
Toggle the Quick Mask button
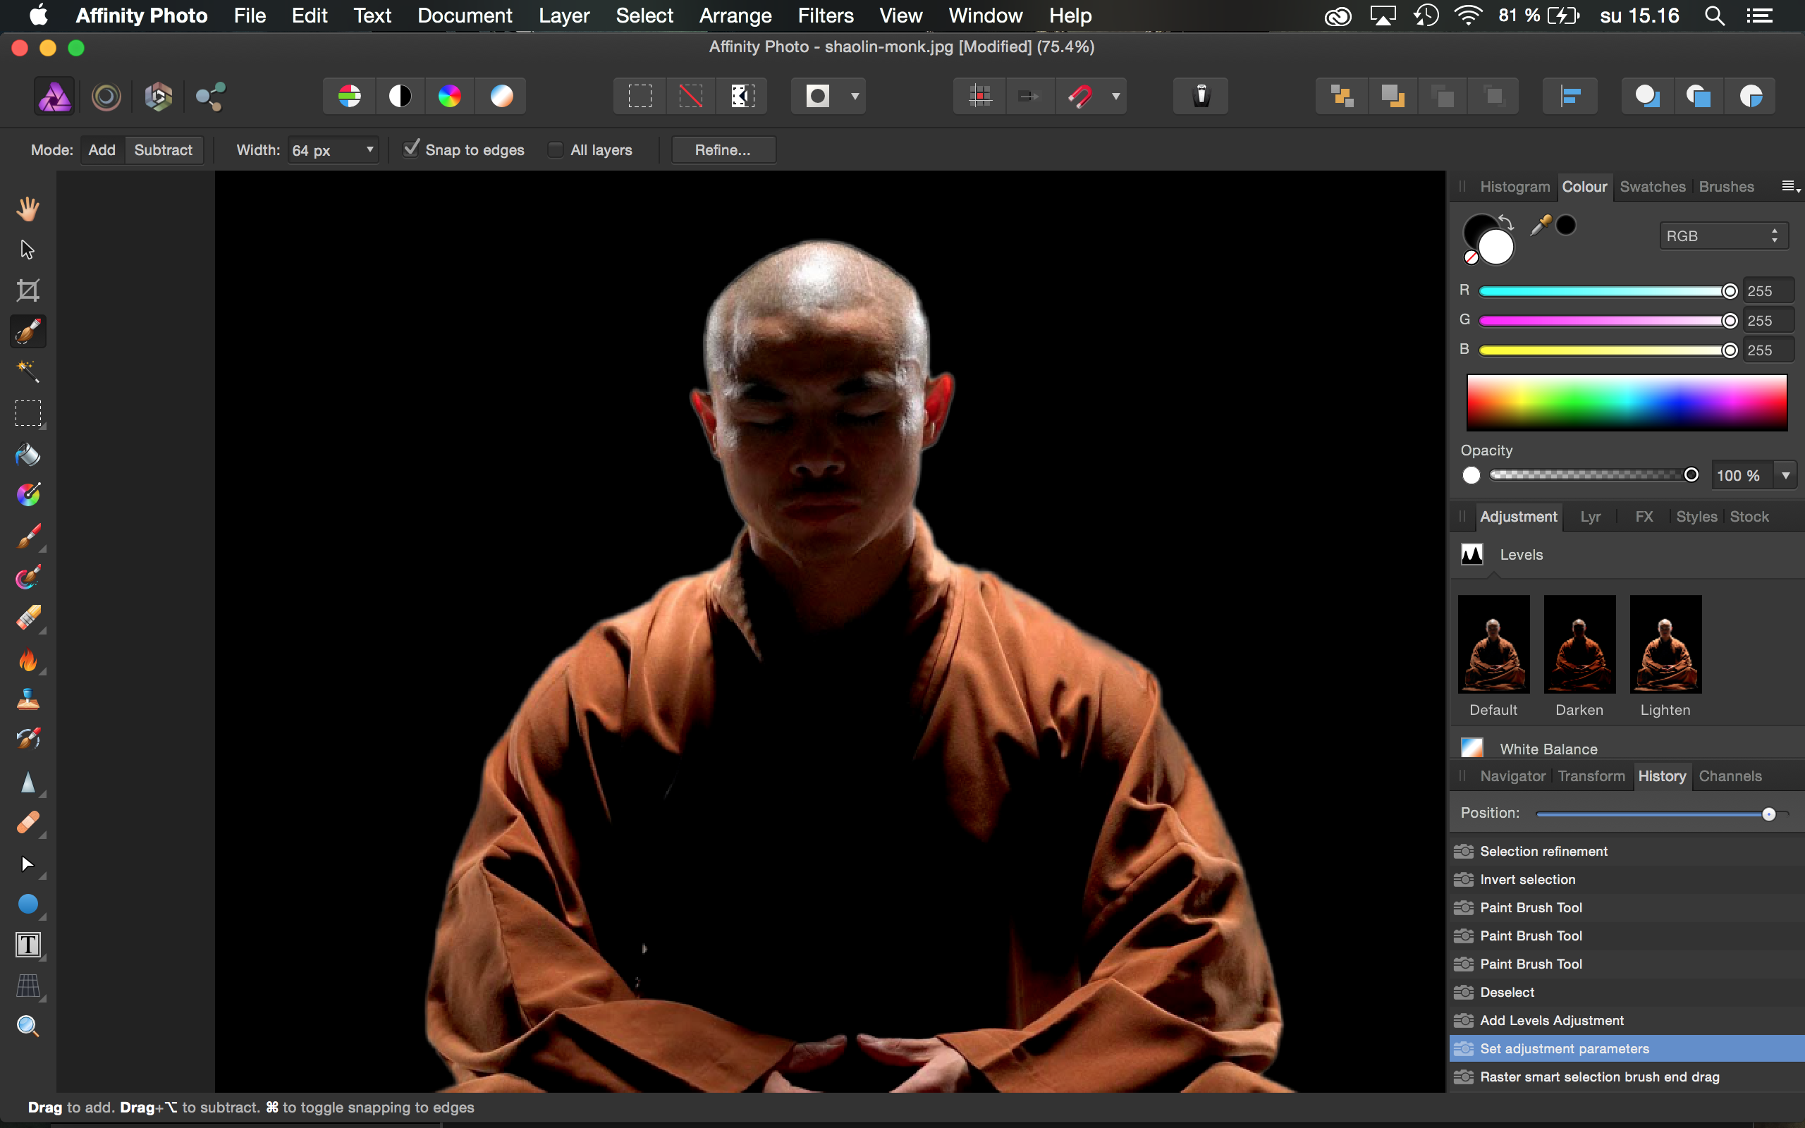click(818, 95)
